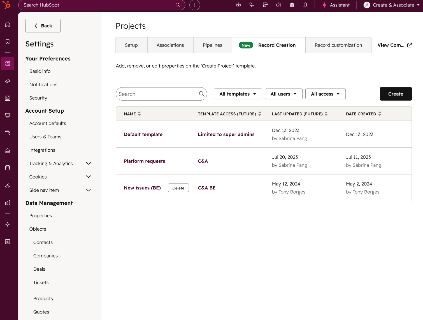Viewport: 423px width, 320px height.
Task: Open the Settings gear icon
Action: pyautogui.click(x=292, y=5)
